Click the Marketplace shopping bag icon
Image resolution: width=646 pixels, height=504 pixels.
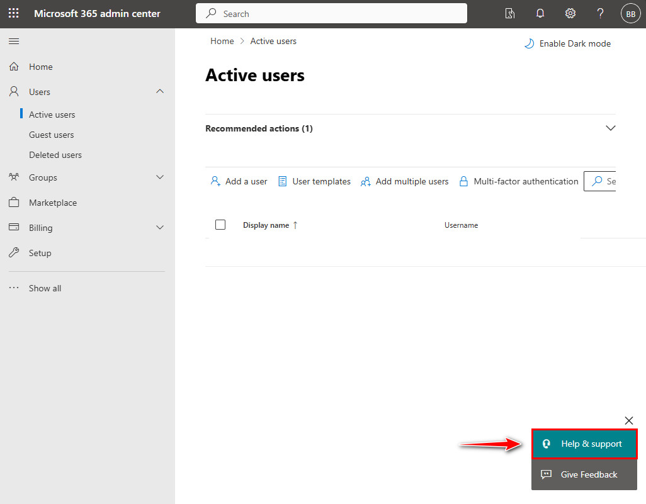[14, 202]
